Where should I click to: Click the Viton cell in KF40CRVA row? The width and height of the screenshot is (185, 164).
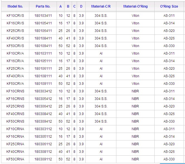[135, 76]
